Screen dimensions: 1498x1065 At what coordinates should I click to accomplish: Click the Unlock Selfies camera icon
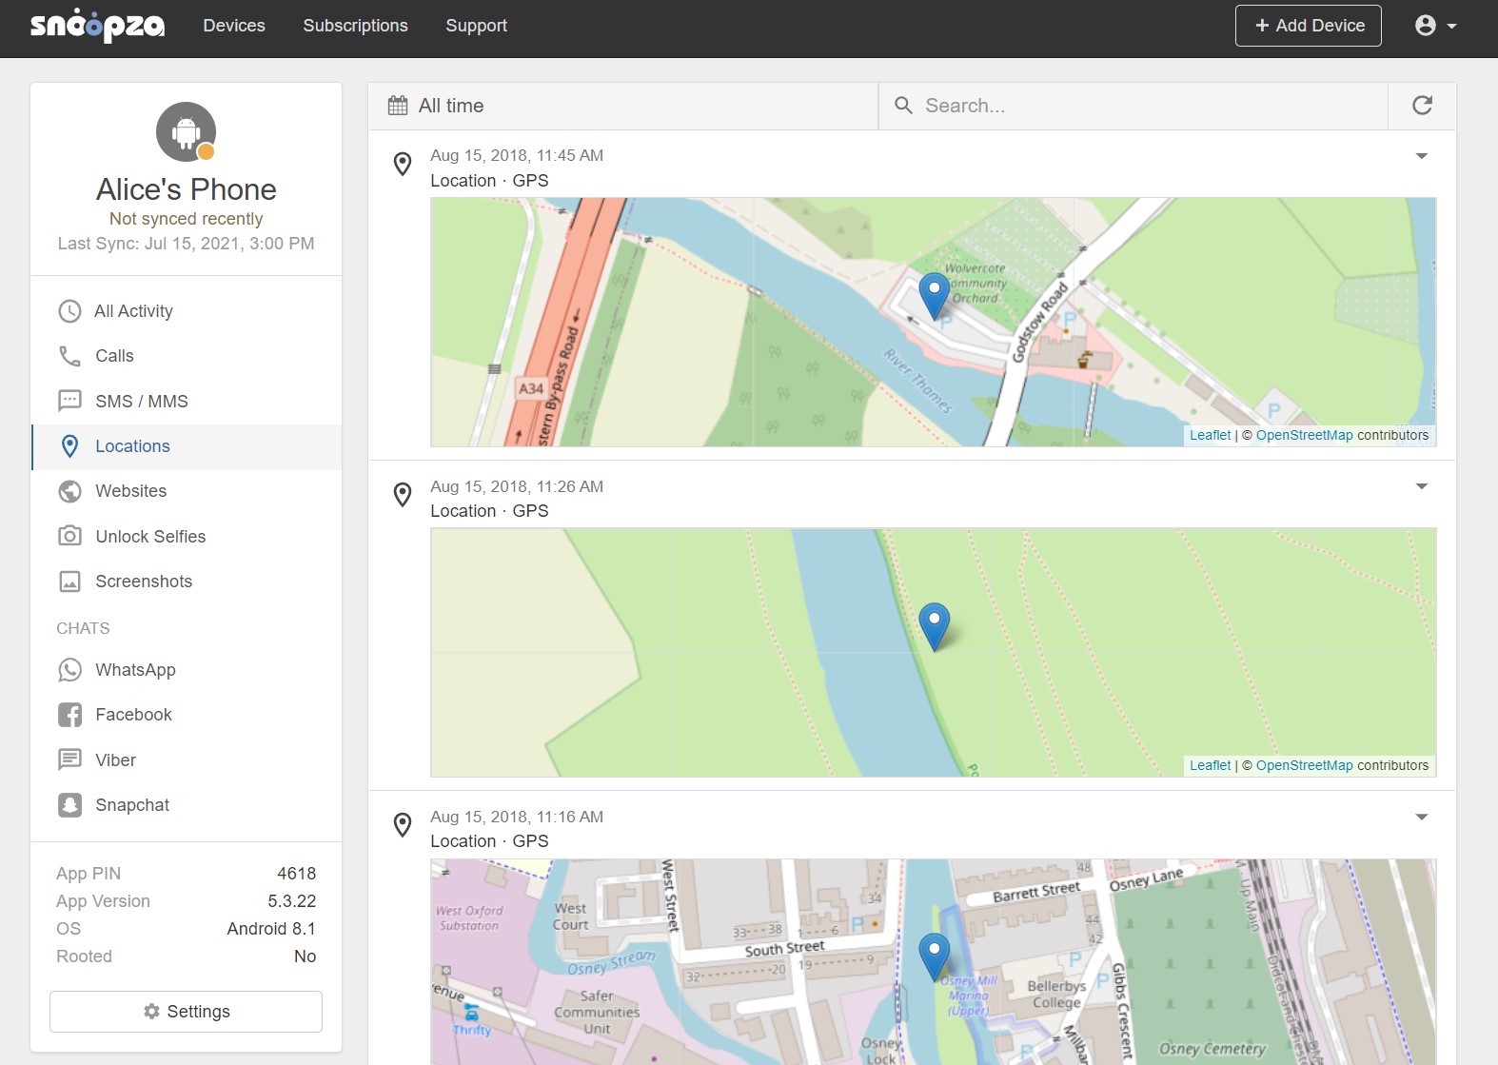pos(69,536)
